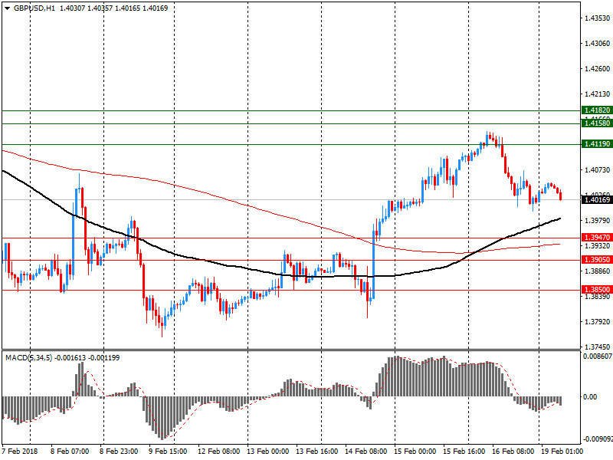The image size is (613, 460).
Task: Click the 7 Feb 2018 time label
Action: click(x=20, y=452)
